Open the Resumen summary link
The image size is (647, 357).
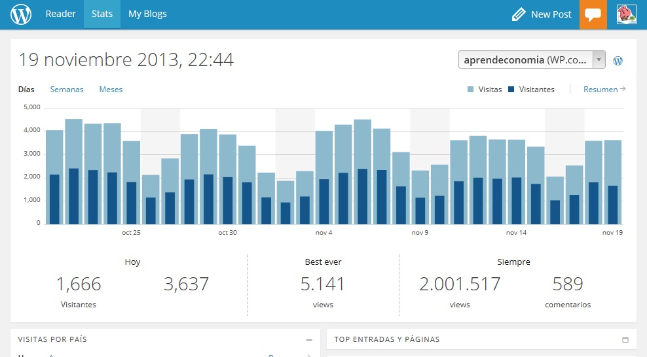click(x=604, y=90)
